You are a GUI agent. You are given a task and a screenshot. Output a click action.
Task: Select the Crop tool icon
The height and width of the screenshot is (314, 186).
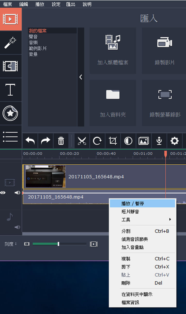(x=113, y=141)
